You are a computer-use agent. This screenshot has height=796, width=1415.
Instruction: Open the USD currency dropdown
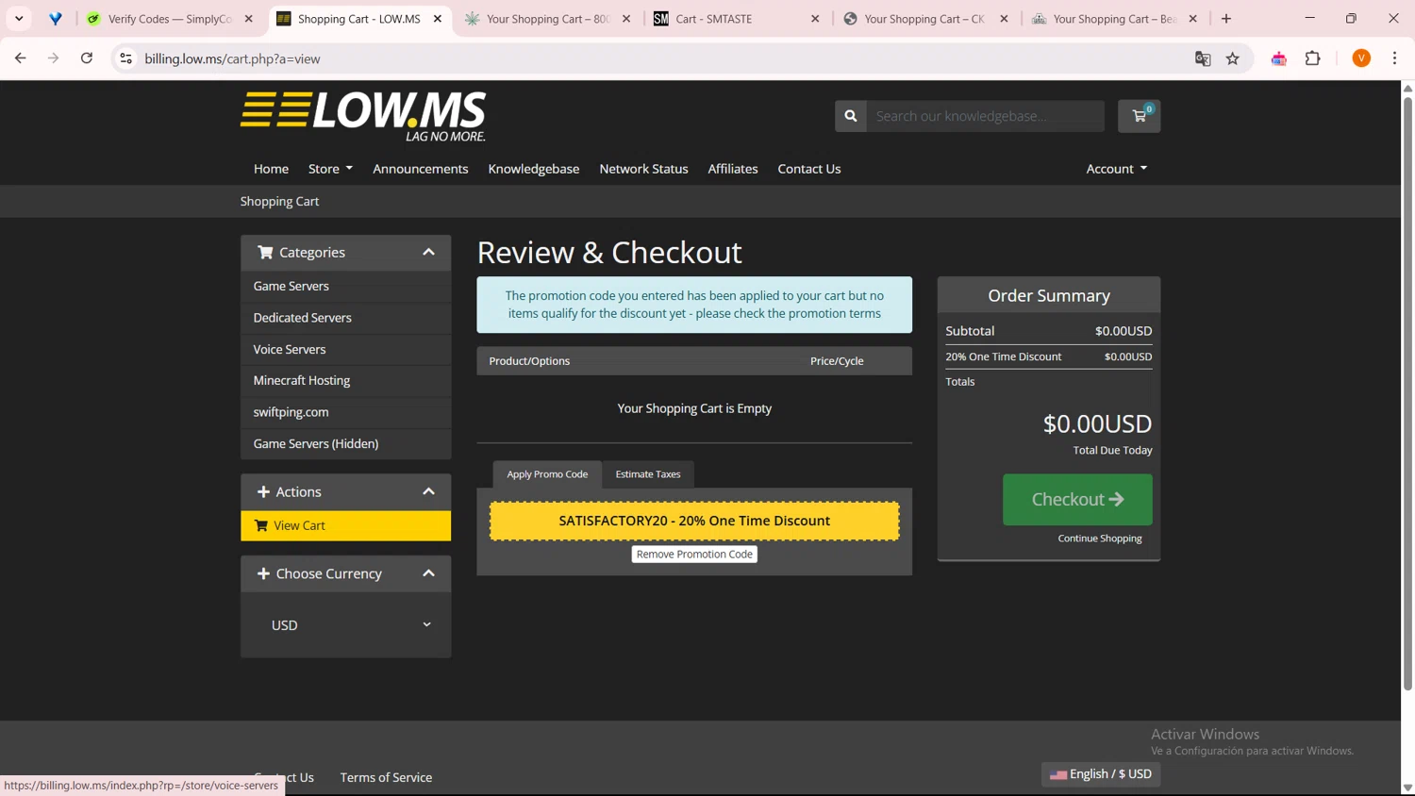(x=346, y=625)
